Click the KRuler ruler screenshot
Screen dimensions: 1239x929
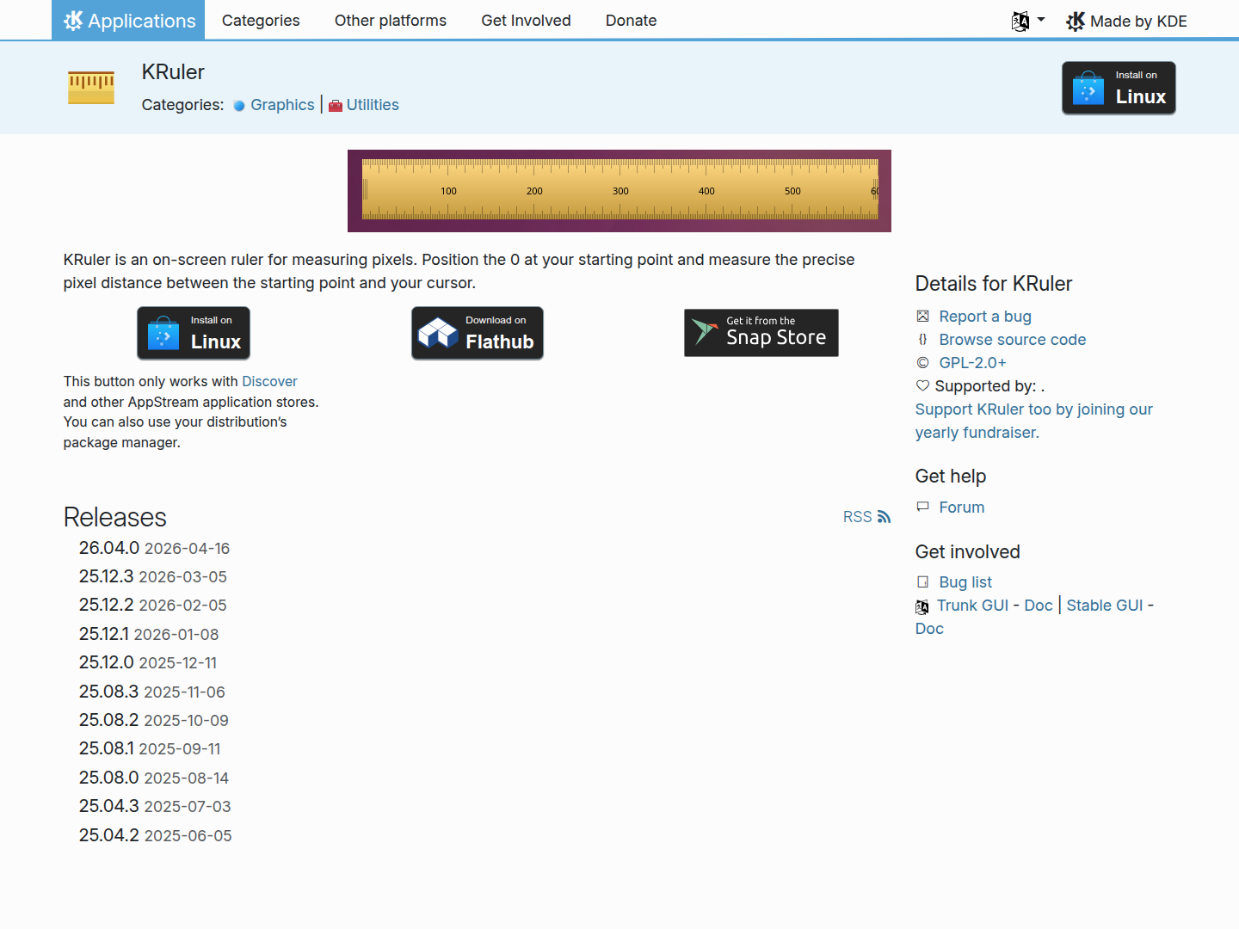click(619, 191)
